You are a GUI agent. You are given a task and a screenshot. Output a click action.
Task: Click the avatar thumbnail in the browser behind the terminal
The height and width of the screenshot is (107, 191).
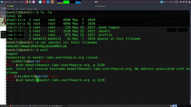pos(3,22)
